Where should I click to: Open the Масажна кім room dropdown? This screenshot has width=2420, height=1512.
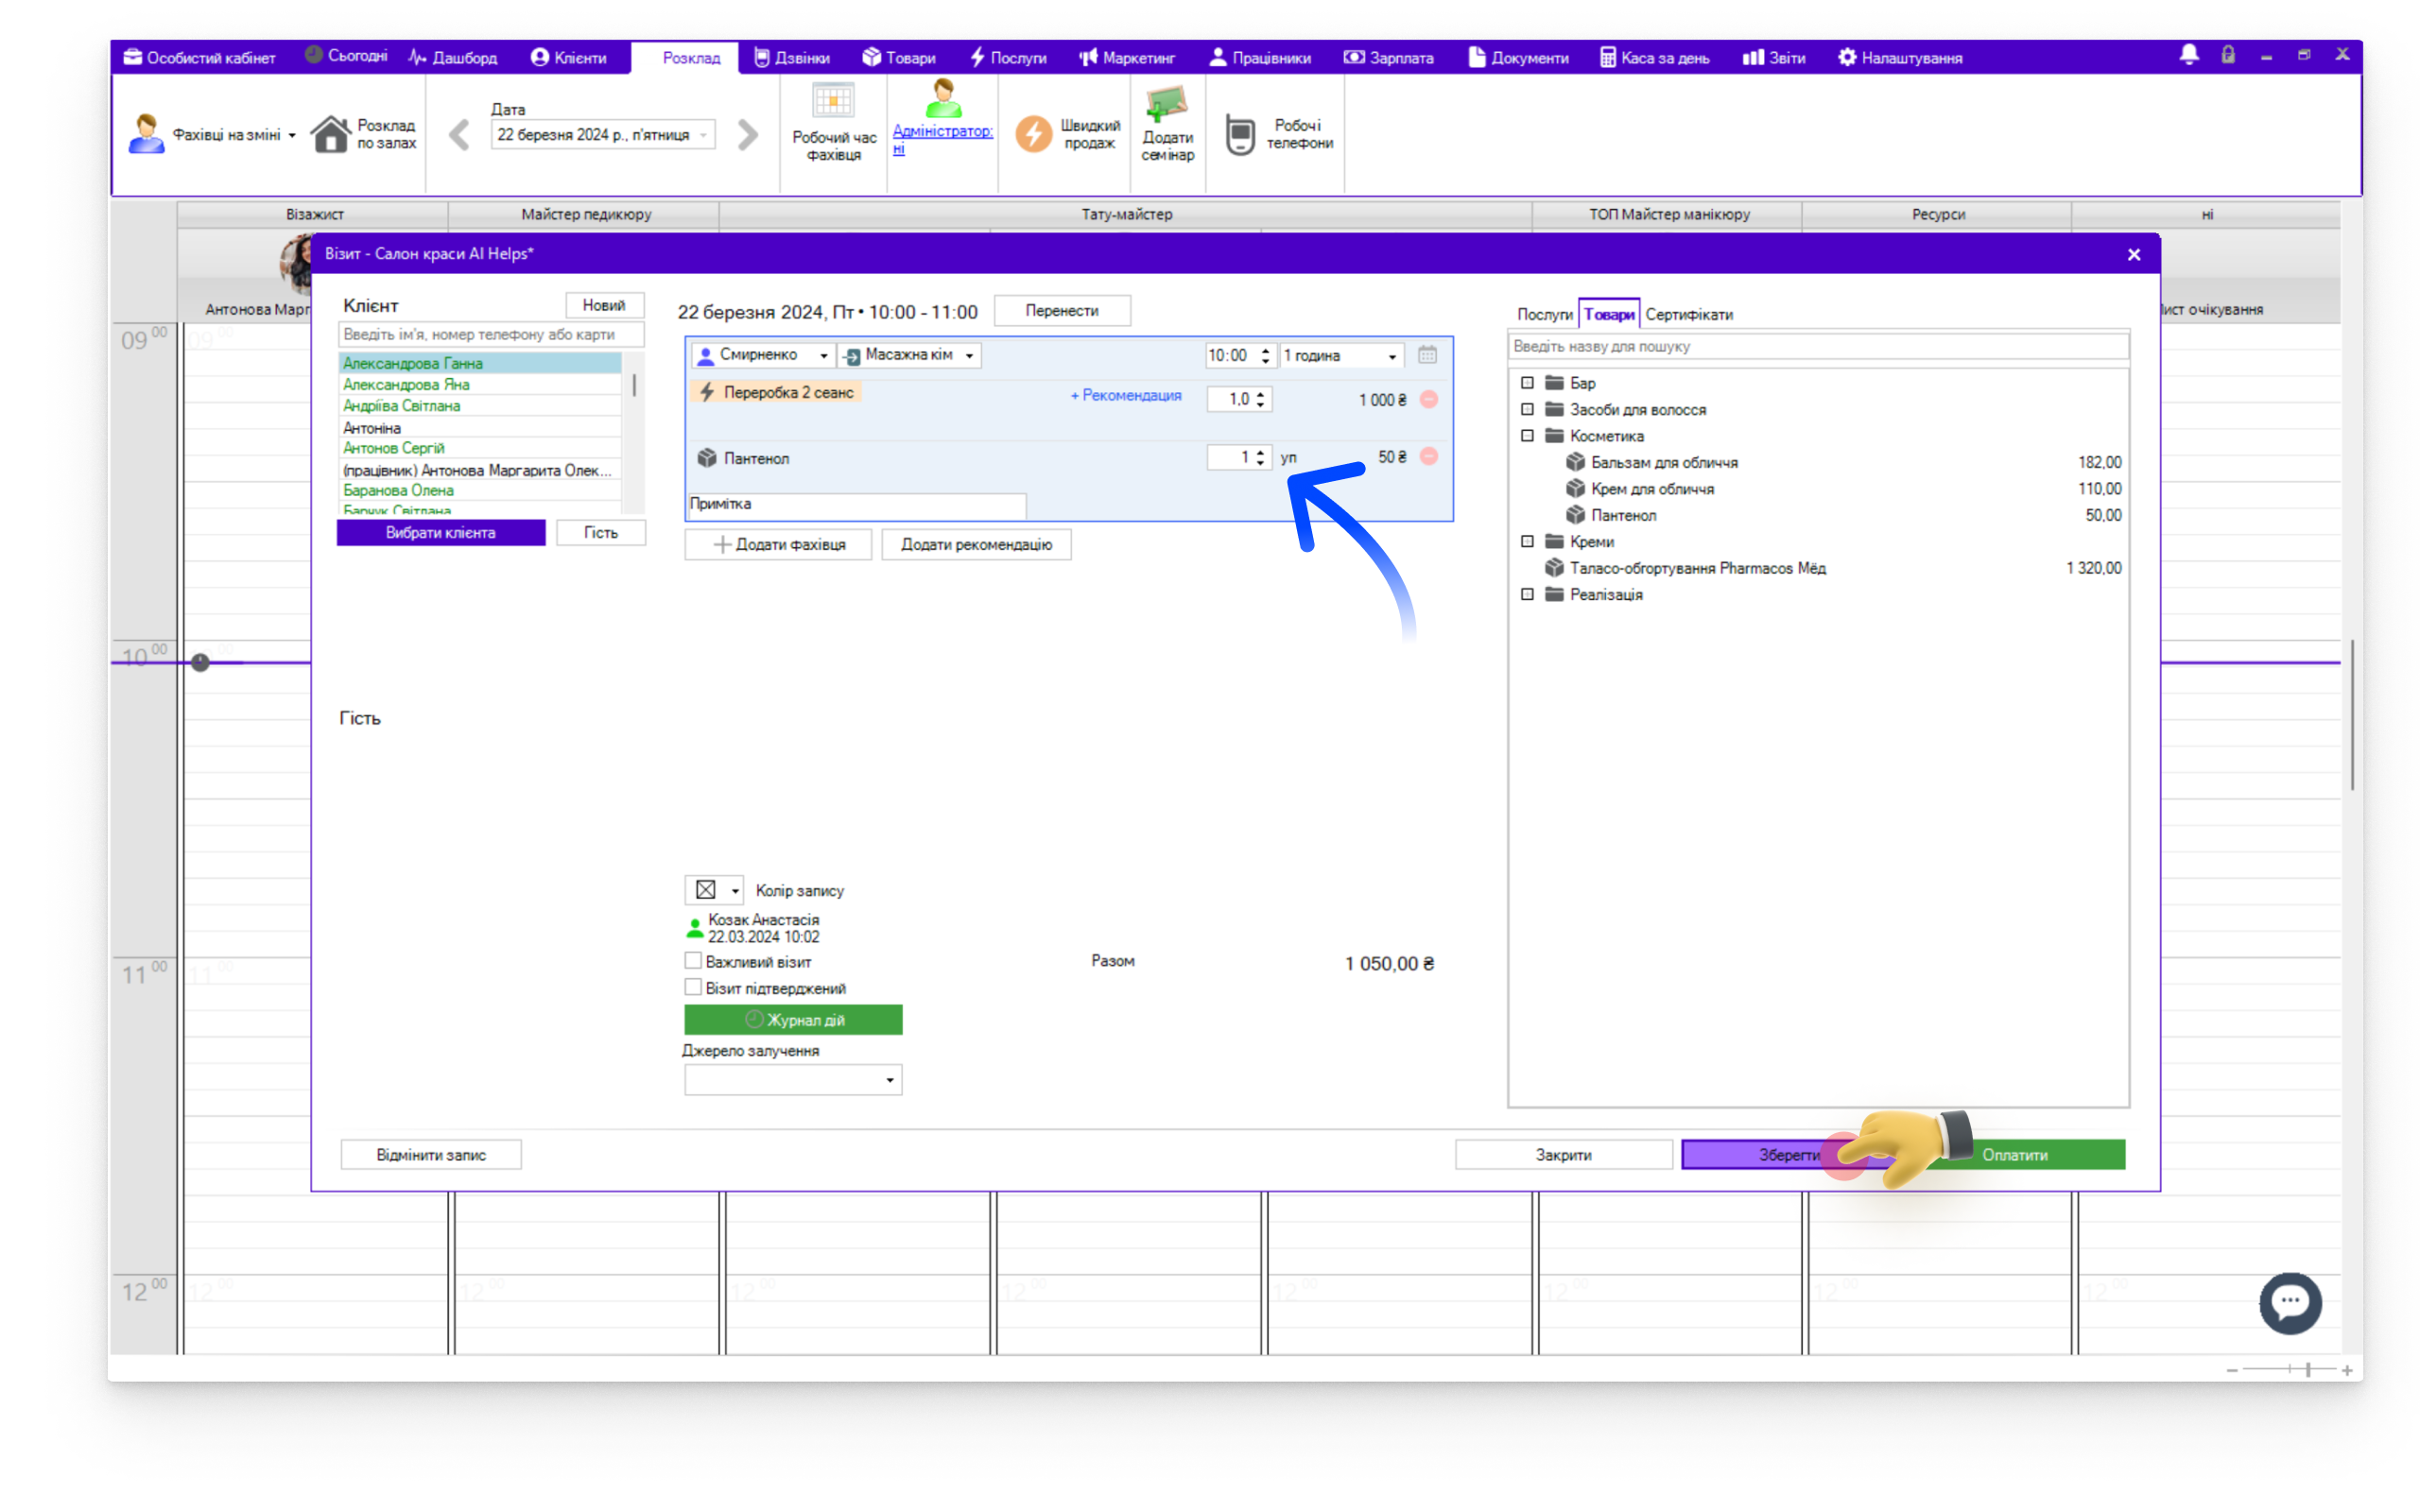pyautogui.click(x=969, y=356)
